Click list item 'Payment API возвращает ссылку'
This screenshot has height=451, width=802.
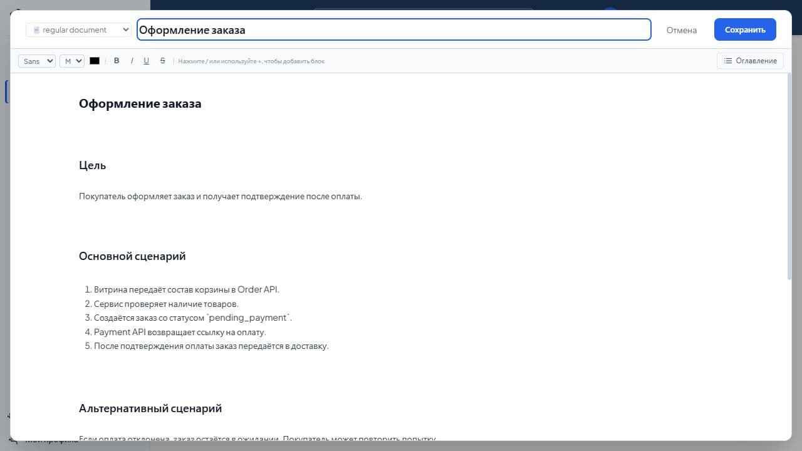(x=180, y=332)
